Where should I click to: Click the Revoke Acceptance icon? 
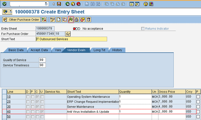click(83, 20)
